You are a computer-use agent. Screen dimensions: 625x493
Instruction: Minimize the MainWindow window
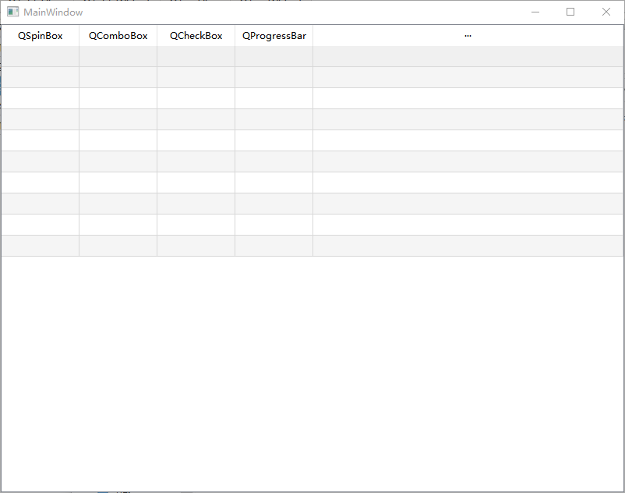[x=535, y=12]
